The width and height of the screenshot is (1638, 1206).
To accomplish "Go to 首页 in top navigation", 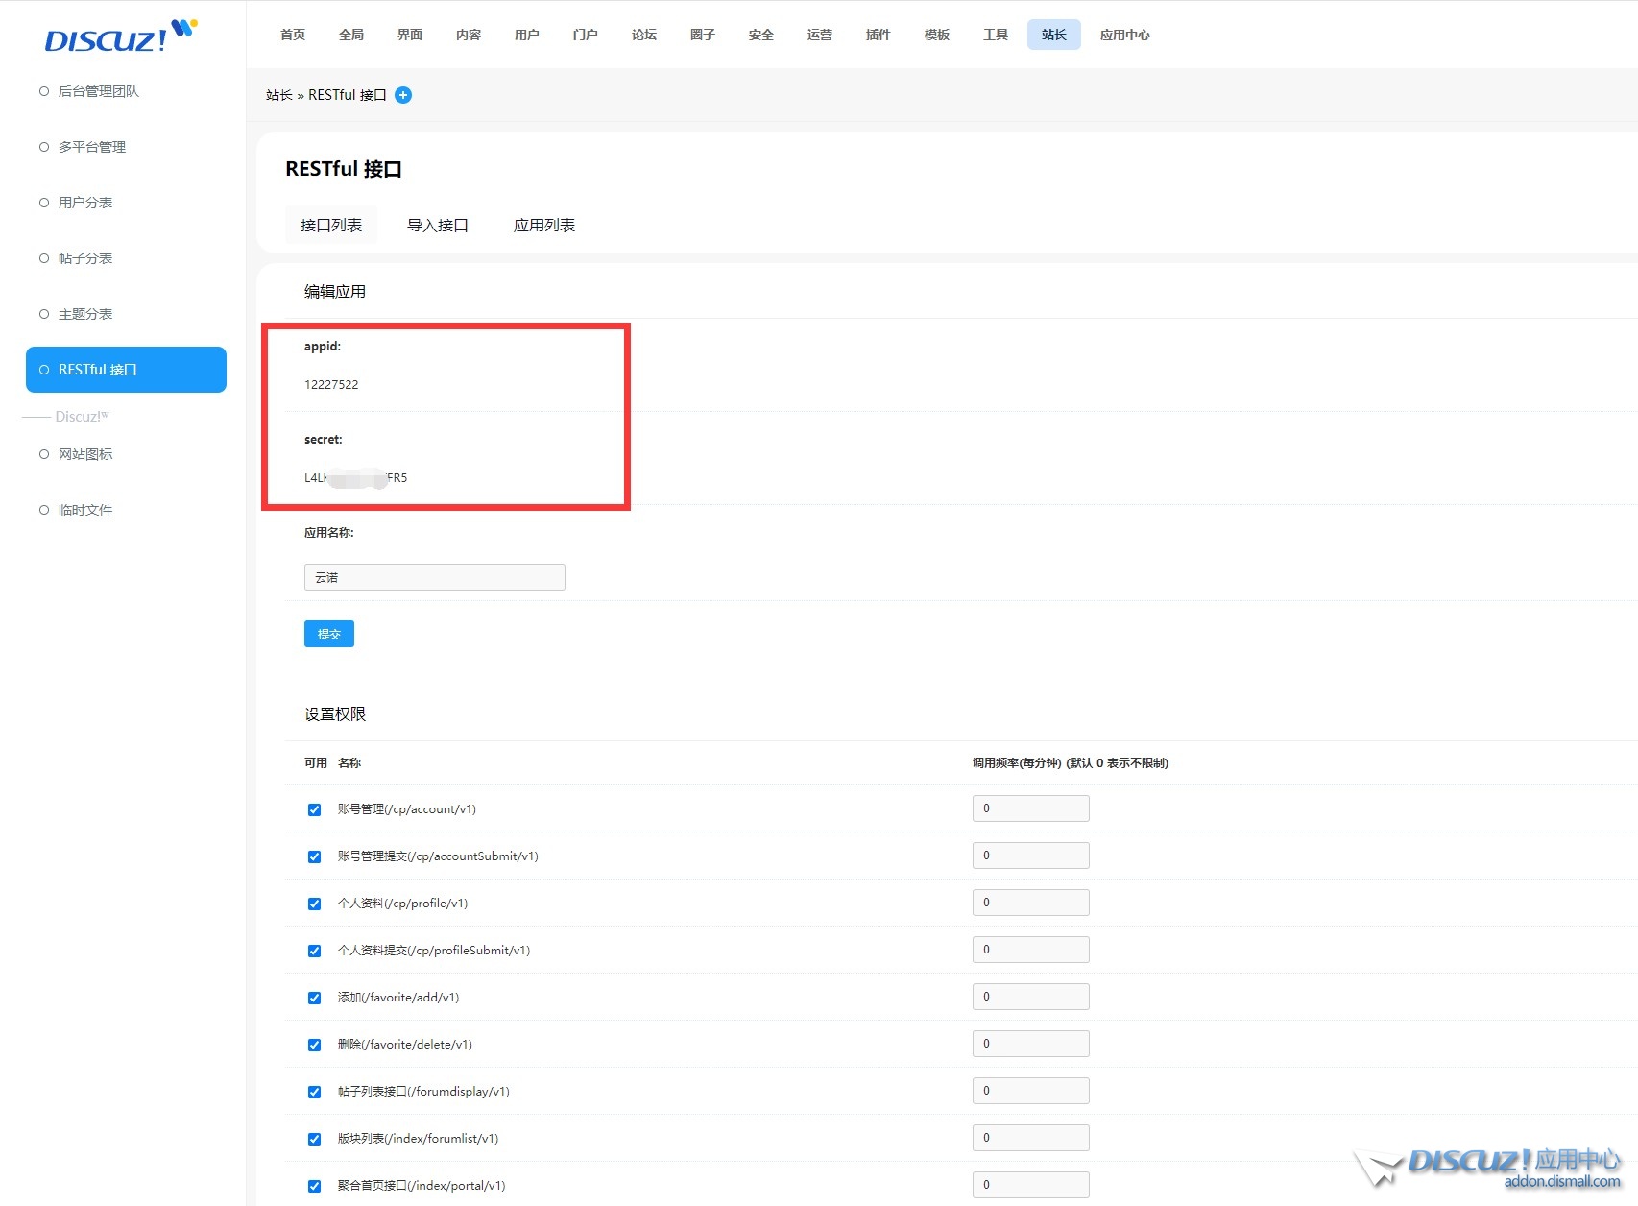I will coord(293,35).
